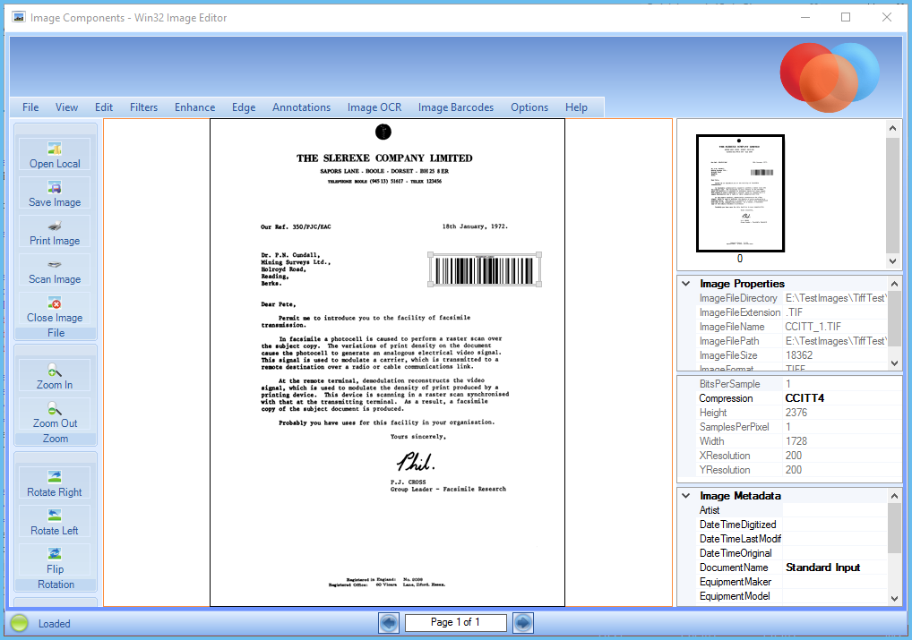Click the Open Local icon
912x640 pixels.
pos(55,149)
